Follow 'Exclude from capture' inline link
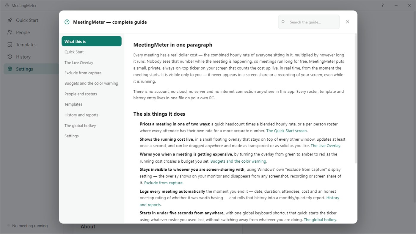The image size is (416, 234). tap(163, 183)
